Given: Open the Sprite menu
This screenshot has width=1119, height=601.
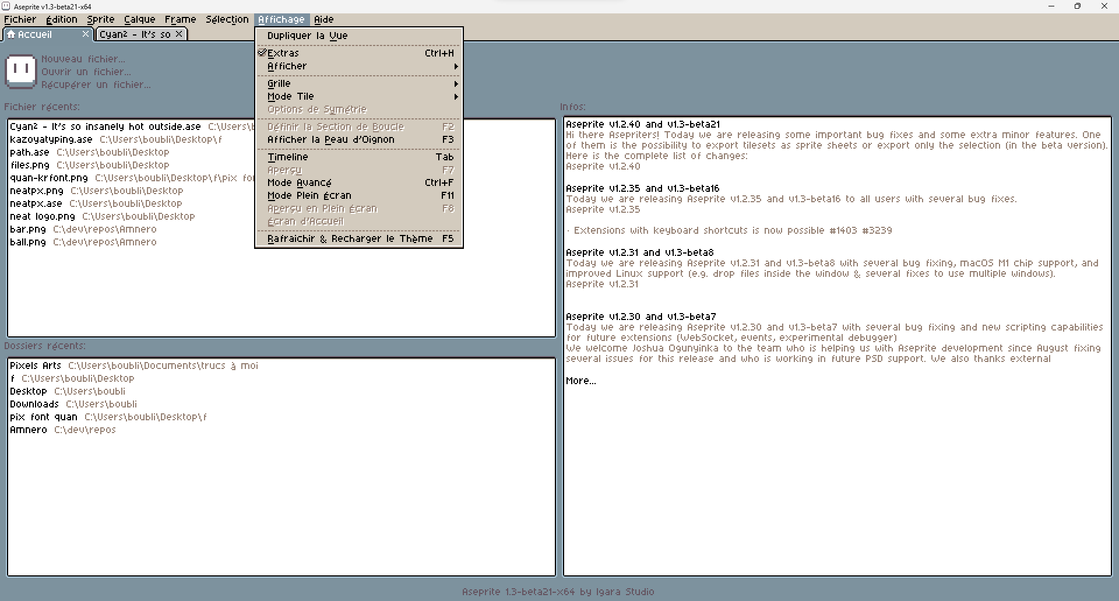Looking at the screenshot, I should pyautogui.click(x=101, y=19).
